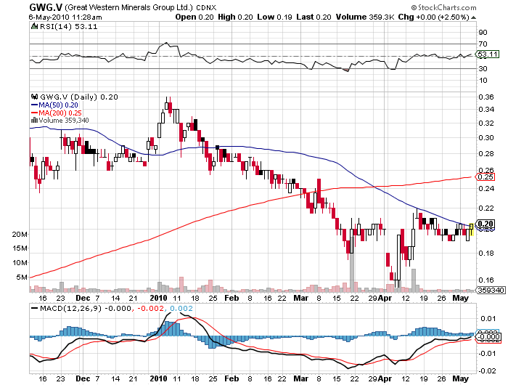
Task: Click the 0.30 price axis label
Action: 486,138
